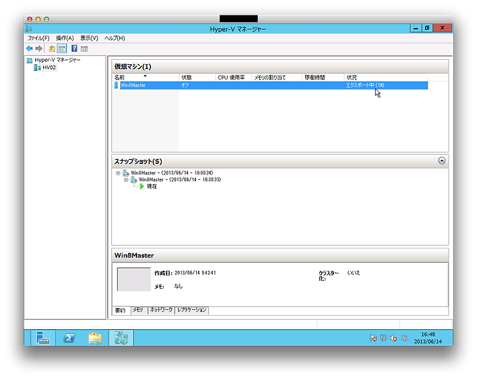Collapse the 16:38:33 snapshot tree node
Screen dimensions: 477x379
pyautogui.click(x=126, y=180)
